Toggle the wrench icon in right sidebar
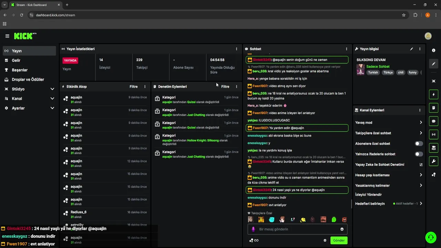 point(433,161)
